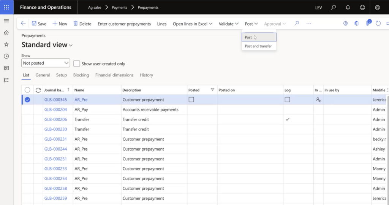Open the app launcher waffle icon

6,7
